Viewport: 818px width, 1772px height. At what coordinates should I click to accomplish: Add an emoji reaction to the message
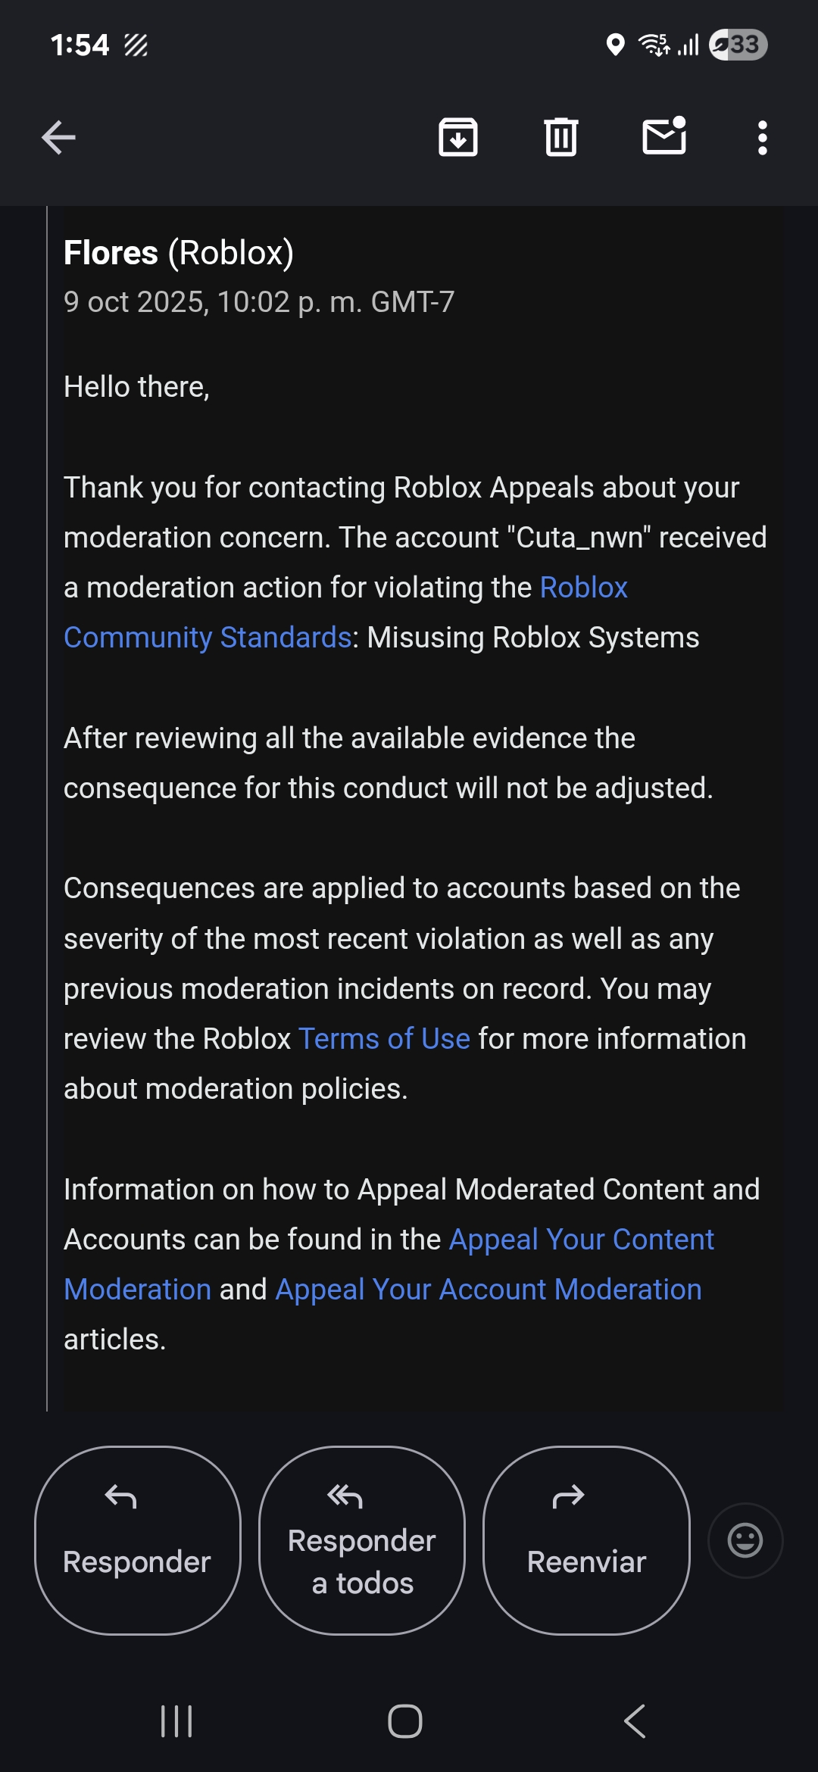coord(745,1540)
